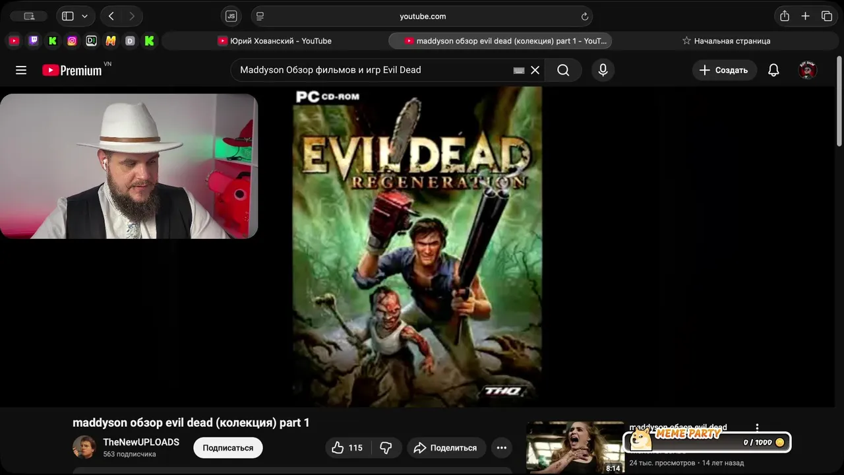Open YouTube notifications bell
The width and height of the screenshot is (844, 475).
[x=773, y=70]
